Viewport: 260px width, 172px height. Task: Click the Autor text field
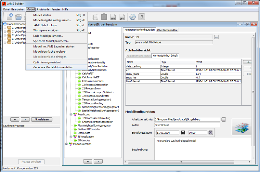pos(187,125)
